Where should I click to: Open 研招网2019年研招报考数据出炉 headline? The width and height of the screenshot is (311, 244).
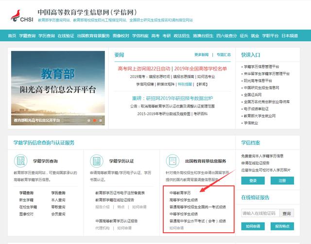[x=173, y=98]
